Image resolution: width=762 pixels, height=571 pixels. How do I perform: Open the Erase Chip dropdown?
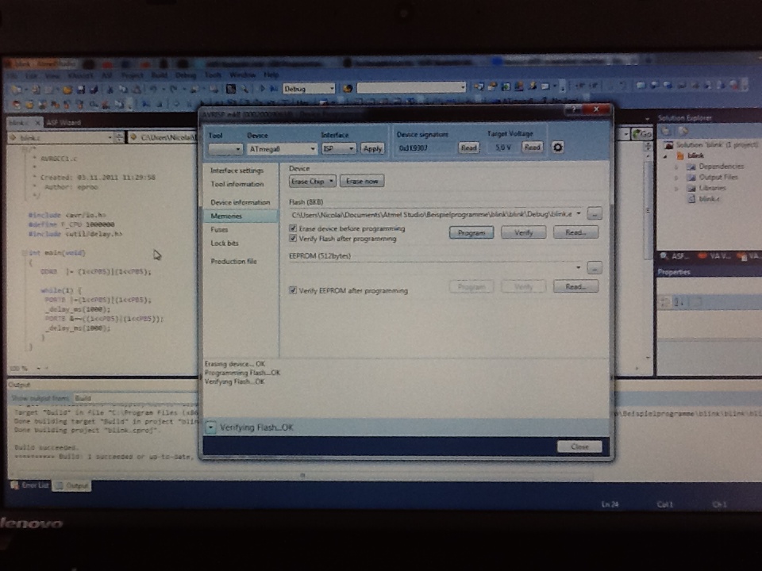point(313,181)
